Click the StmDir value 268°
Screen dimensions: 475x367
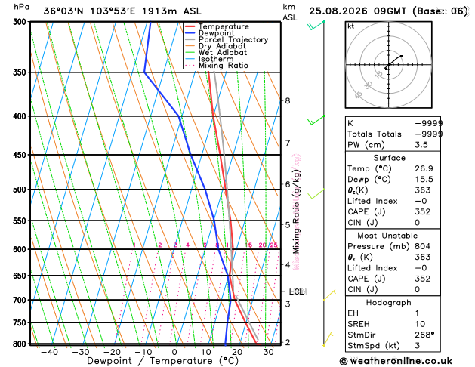coord(424,335)
